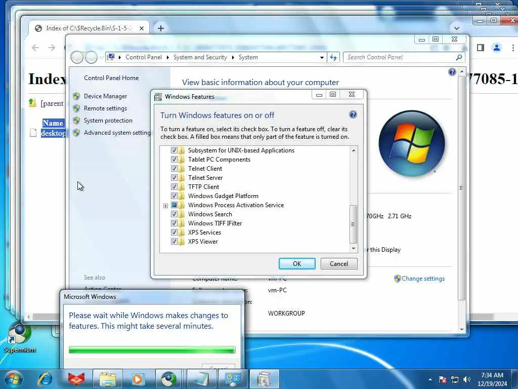Open Control Panel Home link

[x=111, y=77]
